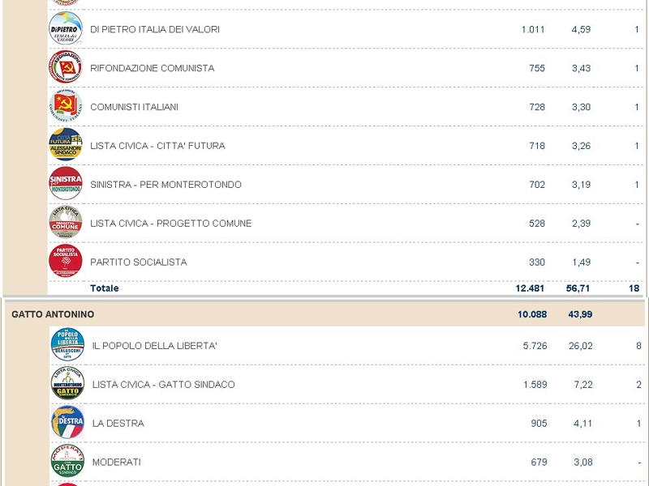Select the PARTITO SOCIALISTA list name

139,262
